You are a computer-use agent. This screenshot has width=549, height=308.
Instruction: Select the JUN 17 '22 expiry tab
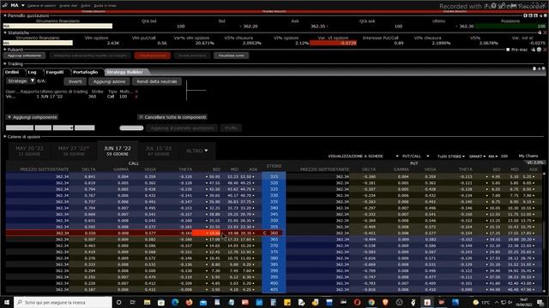pos(118,151)
